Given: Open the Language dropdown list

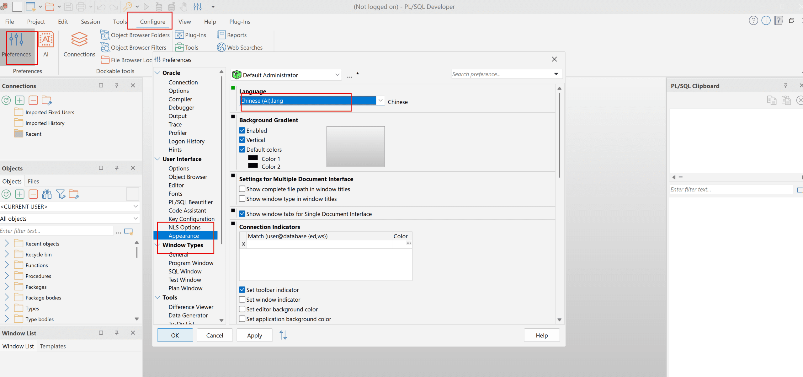Looking at the screenshot, I should pyautogui.click(x=380, y=100).
